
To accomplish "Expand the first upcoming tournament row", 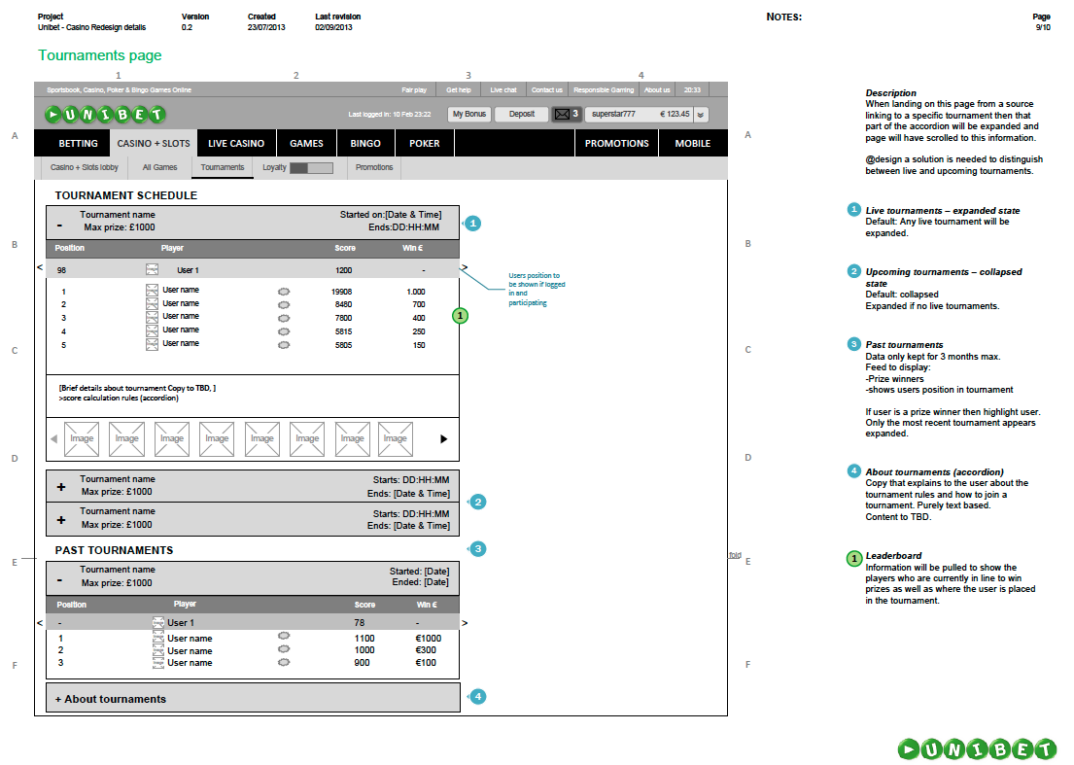I will click(x=60, y=487).
